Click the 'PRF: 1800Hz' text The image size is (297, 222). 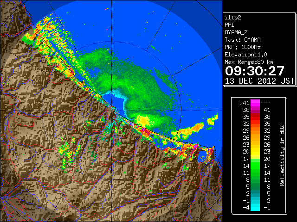pyautogui.click(x=243, y=47)
